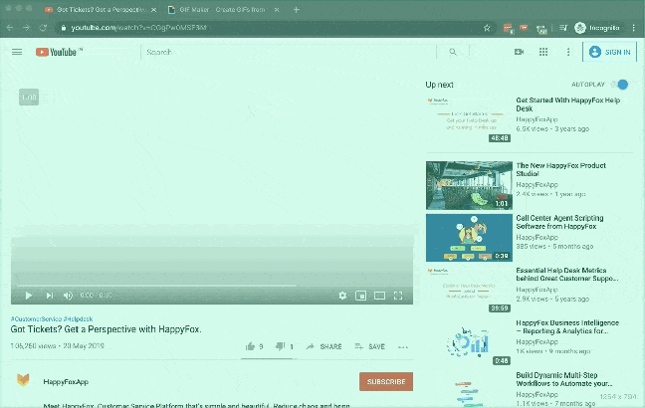Open Get Started With HappyFox Help Desk title

point(567,104)
